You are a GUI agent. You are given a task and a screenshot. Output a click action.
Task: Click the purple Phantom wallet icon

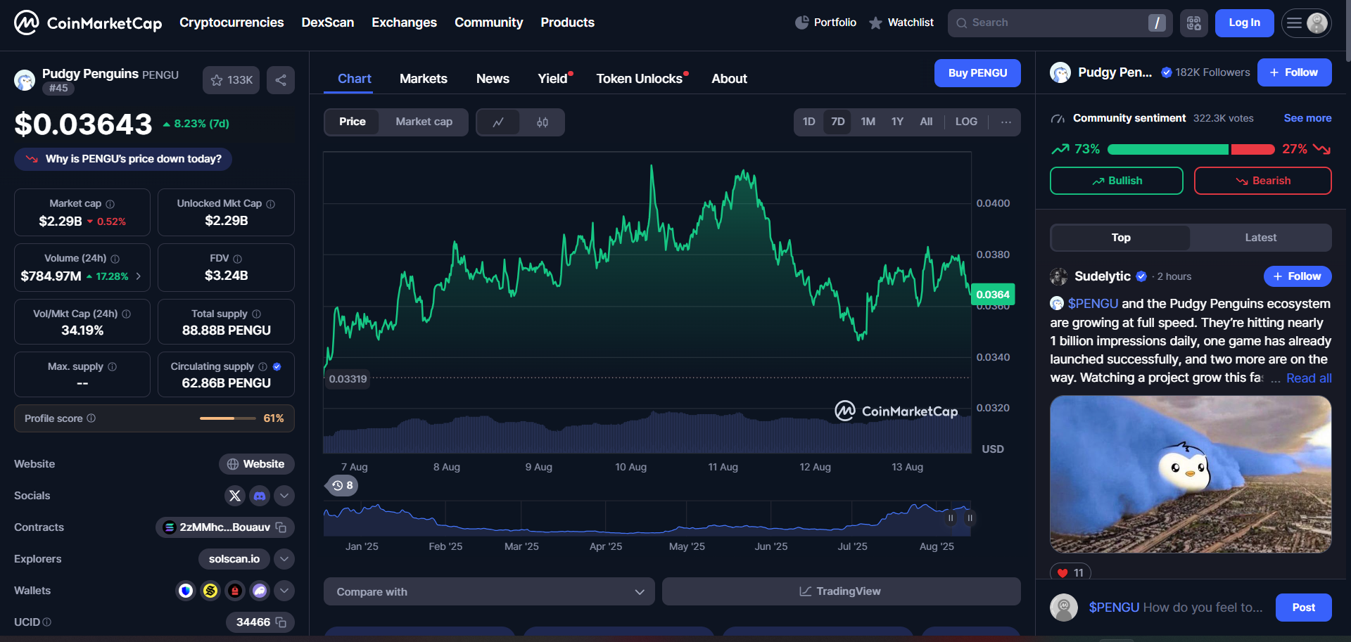coord(260,591)
